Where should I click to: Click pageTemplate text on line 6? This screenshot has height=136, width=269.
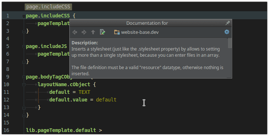[x=54, y=54]
